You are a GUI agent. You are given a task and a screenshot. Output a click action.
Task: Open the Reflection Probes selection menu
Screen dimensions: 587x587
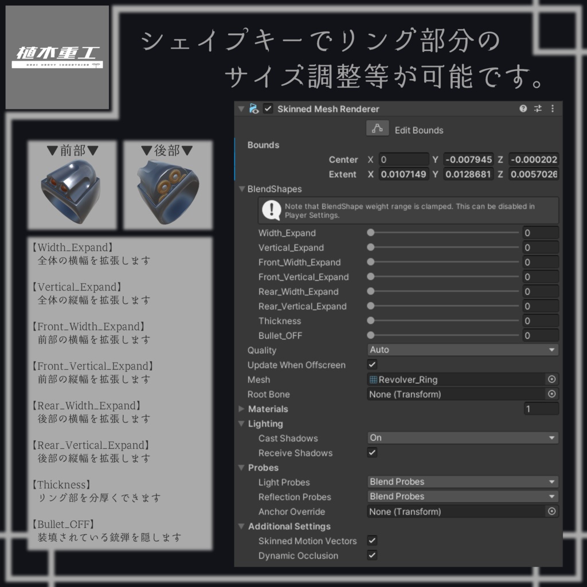pyautogui.click(x=462, y=496)
